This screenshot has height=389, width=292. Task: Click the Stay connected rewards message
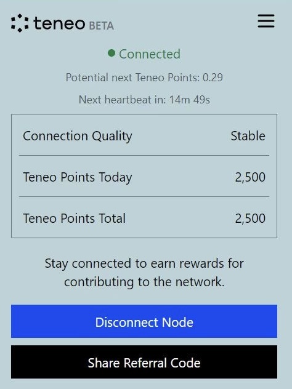click(x=144, y=273)
